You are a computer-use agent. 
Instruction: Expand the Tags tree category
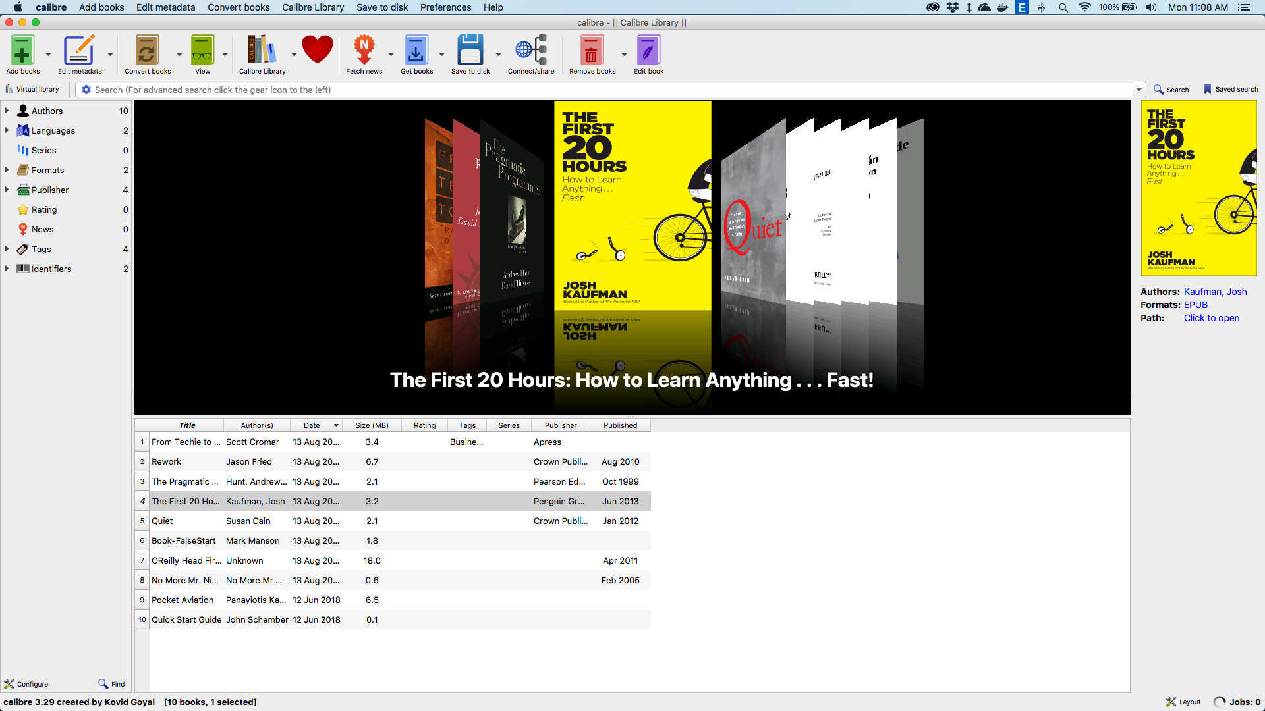click(x=7, y=249)
